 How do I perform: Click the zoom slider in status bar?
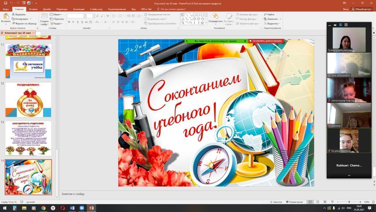click(349, 202)
